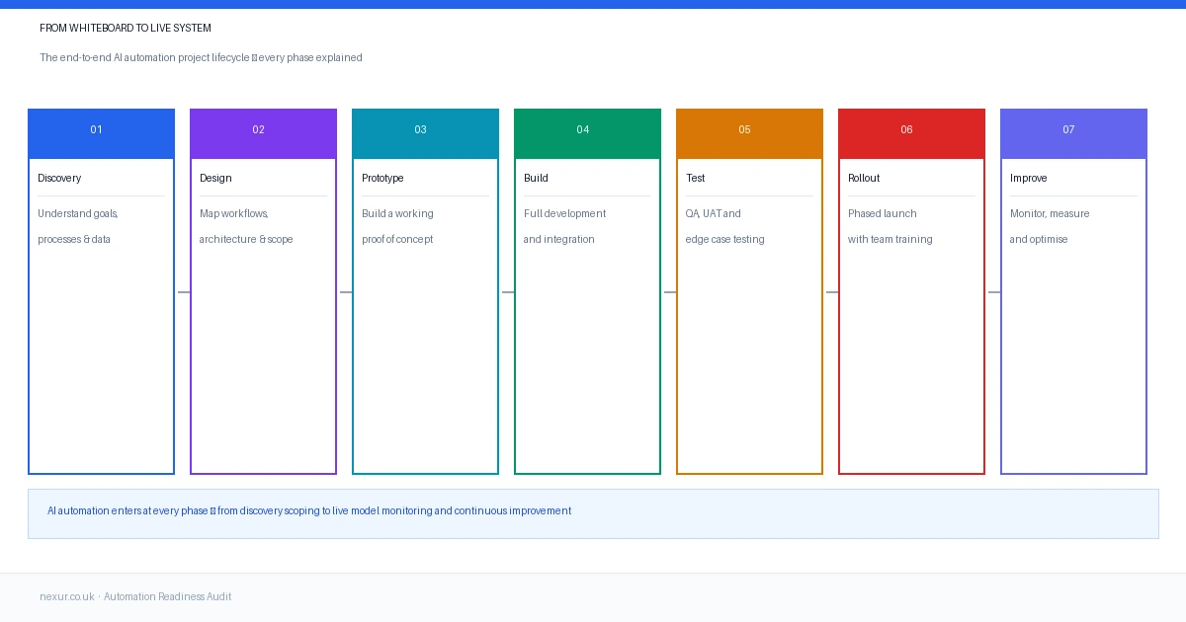The height and width of the screenshot is (622, 1186).
Task: Click 'and optimise' description line
Action: pos(1039,240)
